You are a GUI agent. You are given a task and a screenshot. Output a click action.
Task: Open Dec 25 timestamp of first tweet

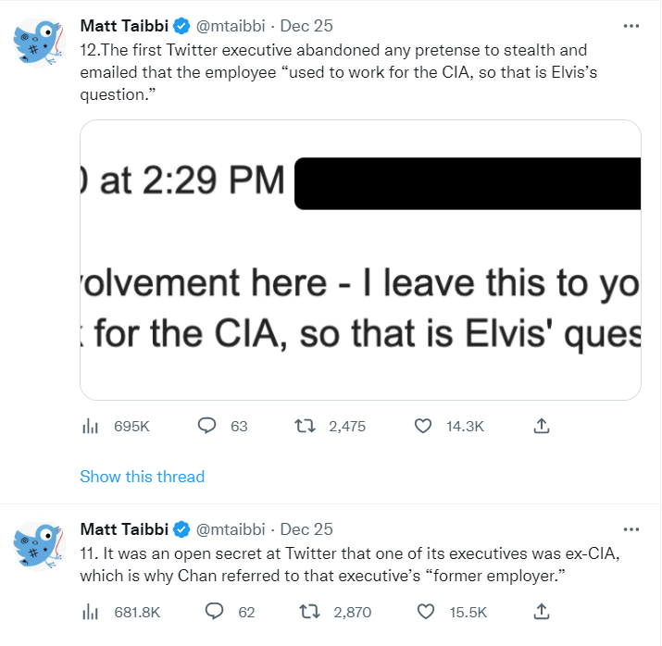(x=306, y=26)
